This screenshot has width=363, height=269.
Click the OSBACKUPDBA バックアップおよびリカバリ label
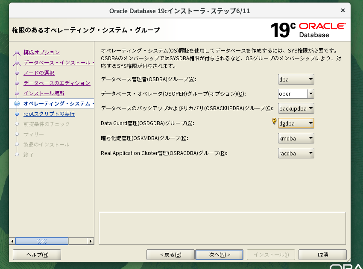coord(187,108)
